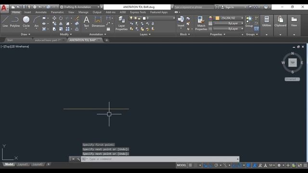Image resolution: width=308 pixels, height=173 pixels.
Task: Open Drafting & Annotation workspace dropdown
Action: tap(79, 7)
